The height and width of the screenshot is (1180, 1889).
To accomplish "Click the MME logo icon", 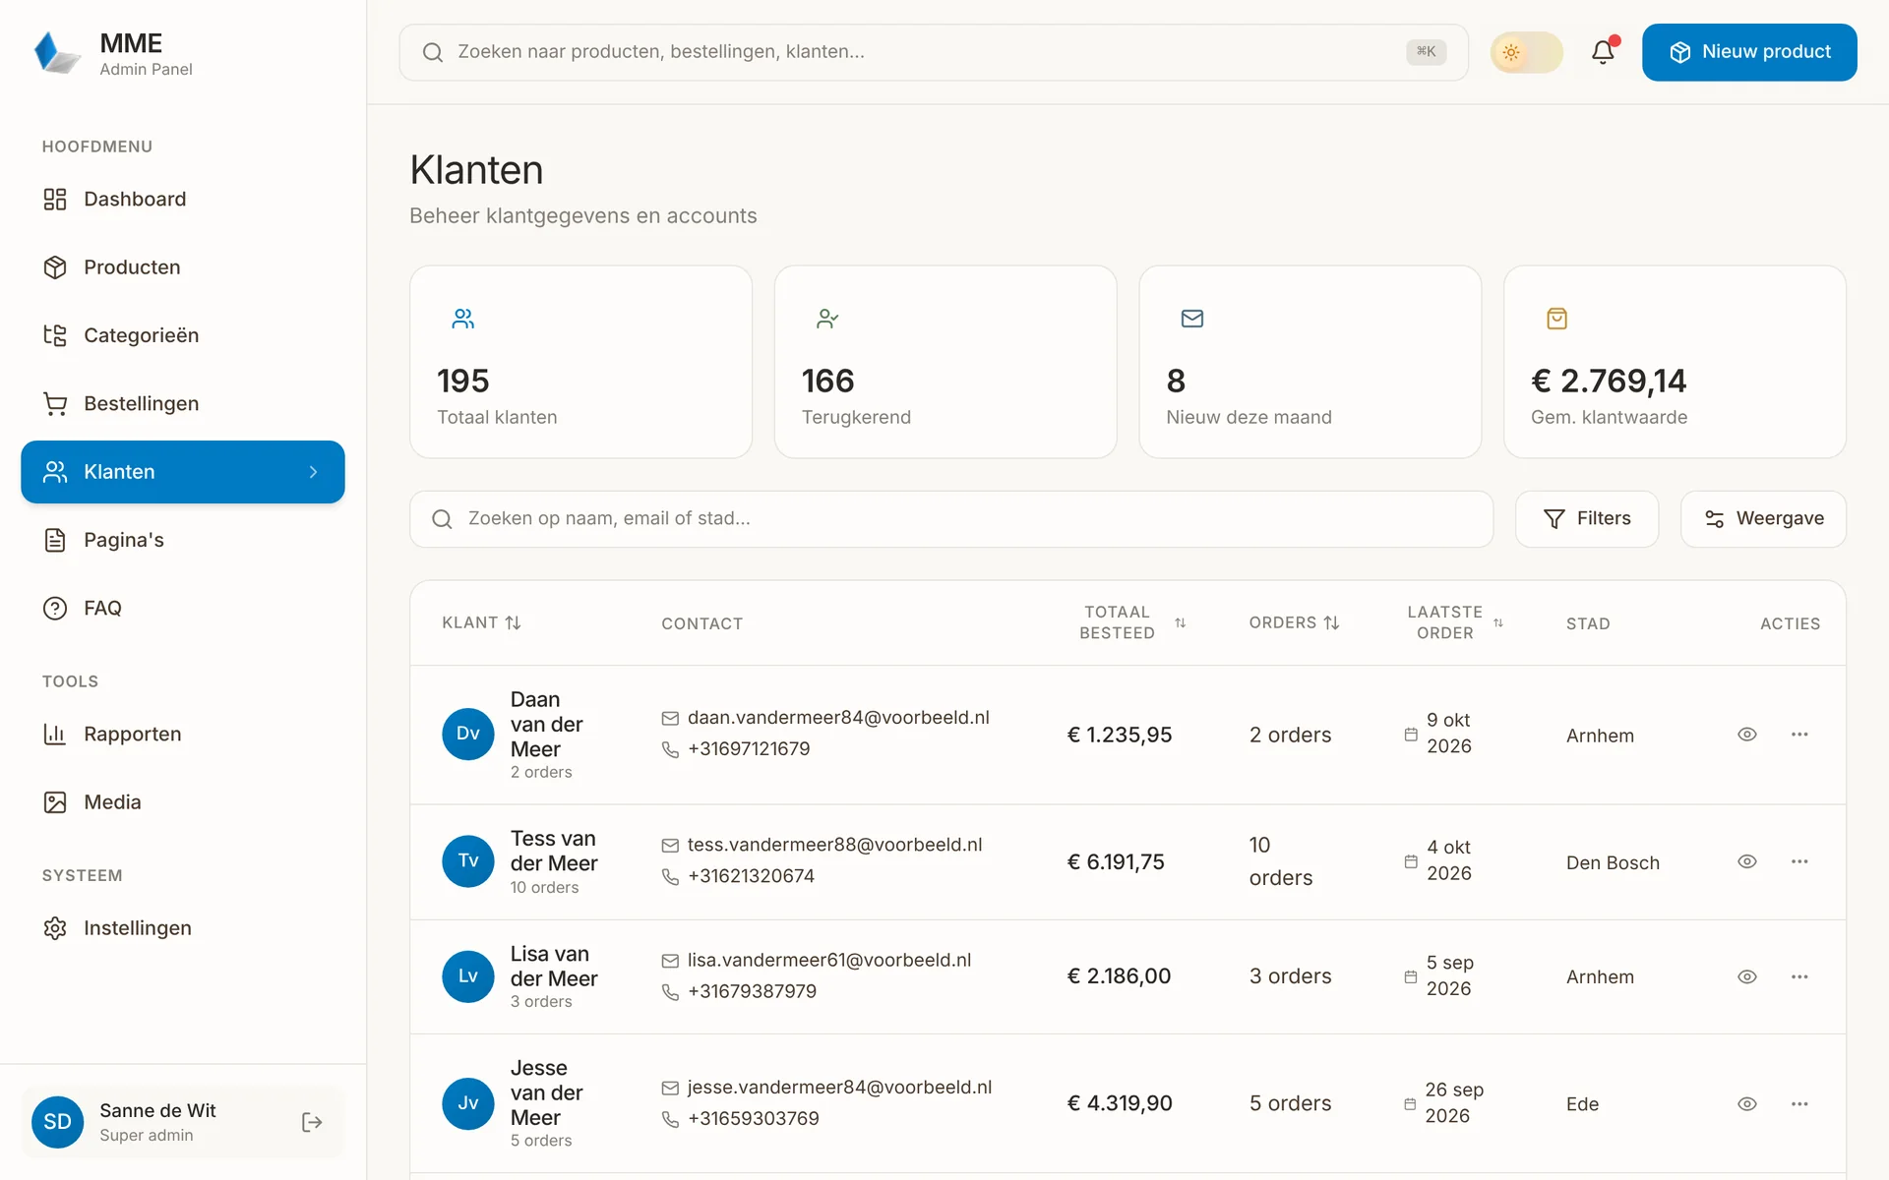I will pyautogui.click(x=57, y=52).
